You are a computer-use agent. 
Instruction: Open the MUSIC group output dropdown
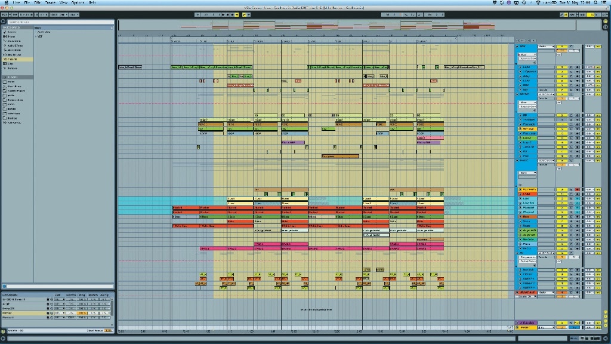pyautogui.click(x=547, y=160)
